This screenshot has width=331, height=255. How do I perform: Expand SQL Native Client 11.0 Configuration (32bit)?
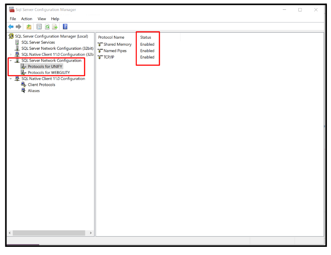(11, 54)
